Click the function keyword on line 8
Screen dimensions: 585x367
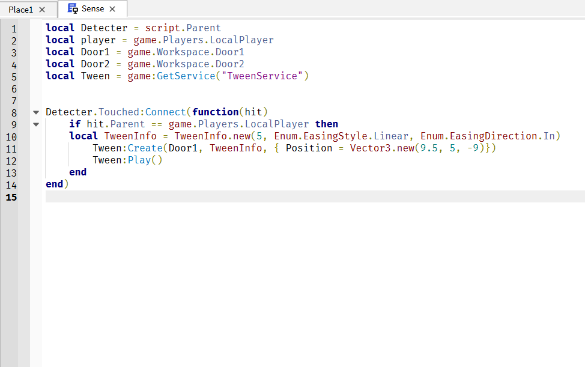pos(215,112)
